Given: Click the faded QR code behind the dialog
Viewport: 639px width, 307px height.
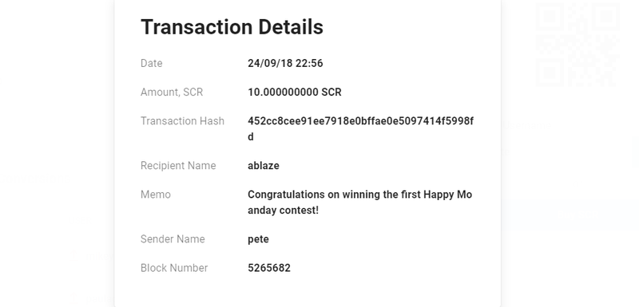Looking at the screenshot, I should [577, 44].
